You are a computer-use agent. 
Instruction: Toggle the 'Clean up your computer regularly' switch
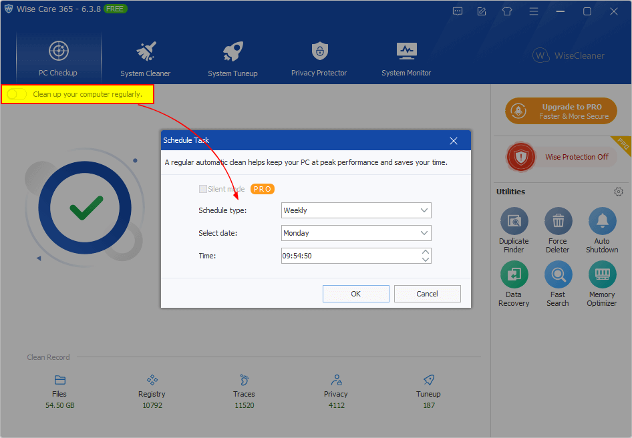click(x=17, y=94)
